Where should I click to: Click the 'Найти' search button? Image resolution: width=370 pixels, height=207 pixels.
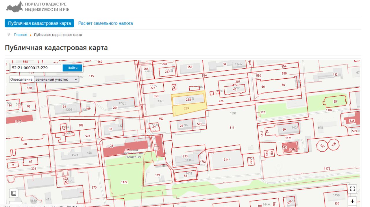point(73,68)
